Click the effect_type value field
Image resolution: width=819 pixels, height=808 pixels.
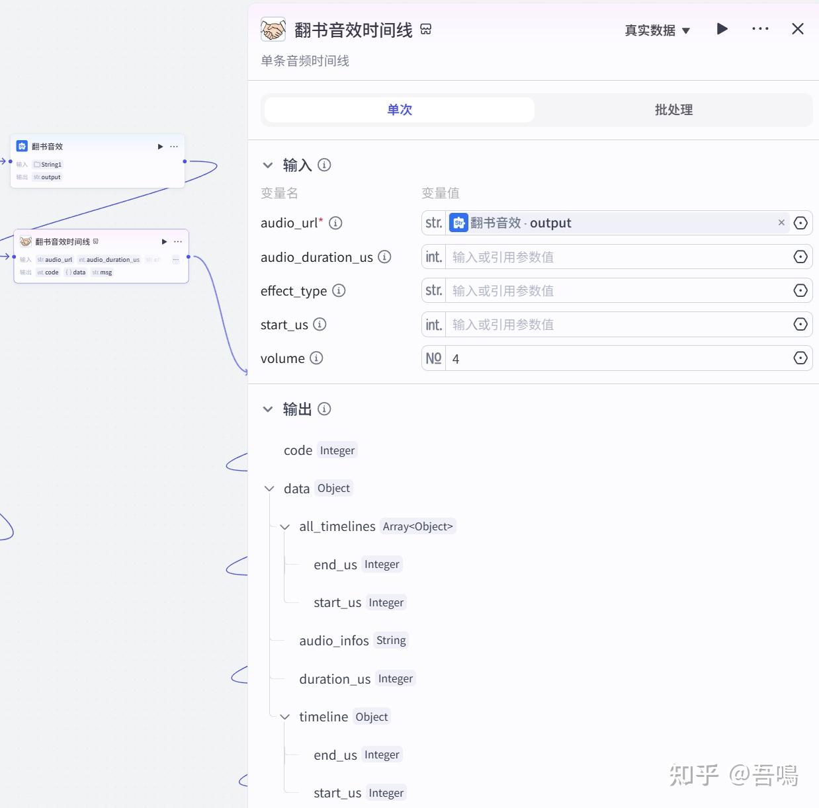coord(619,290)
